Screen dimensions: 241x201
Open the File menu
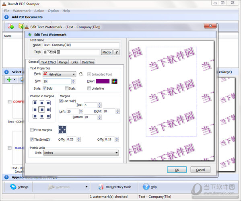6,11
